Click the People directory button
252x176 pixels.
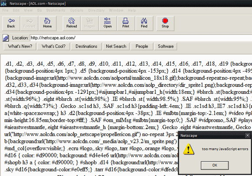coord(142,46)
